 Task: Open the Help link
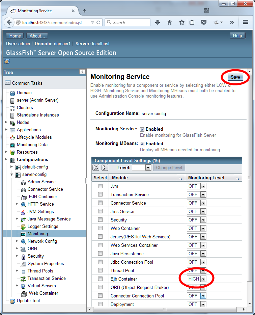pos(237,35)
